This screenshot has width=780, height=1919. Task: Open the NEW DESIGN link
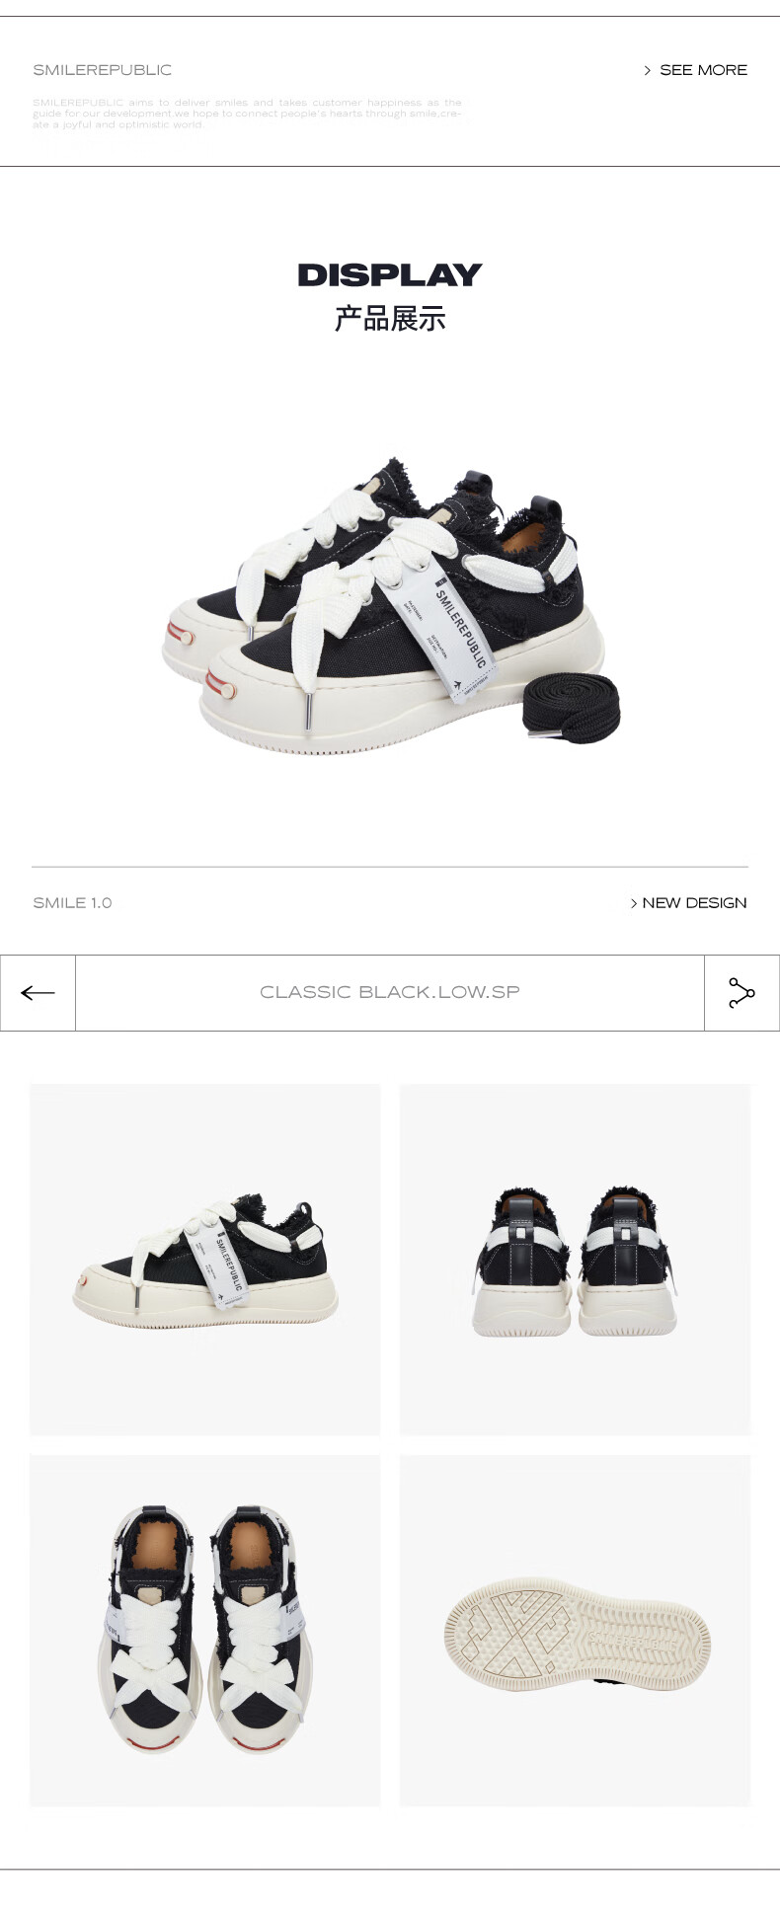click(x=694, y=903)
